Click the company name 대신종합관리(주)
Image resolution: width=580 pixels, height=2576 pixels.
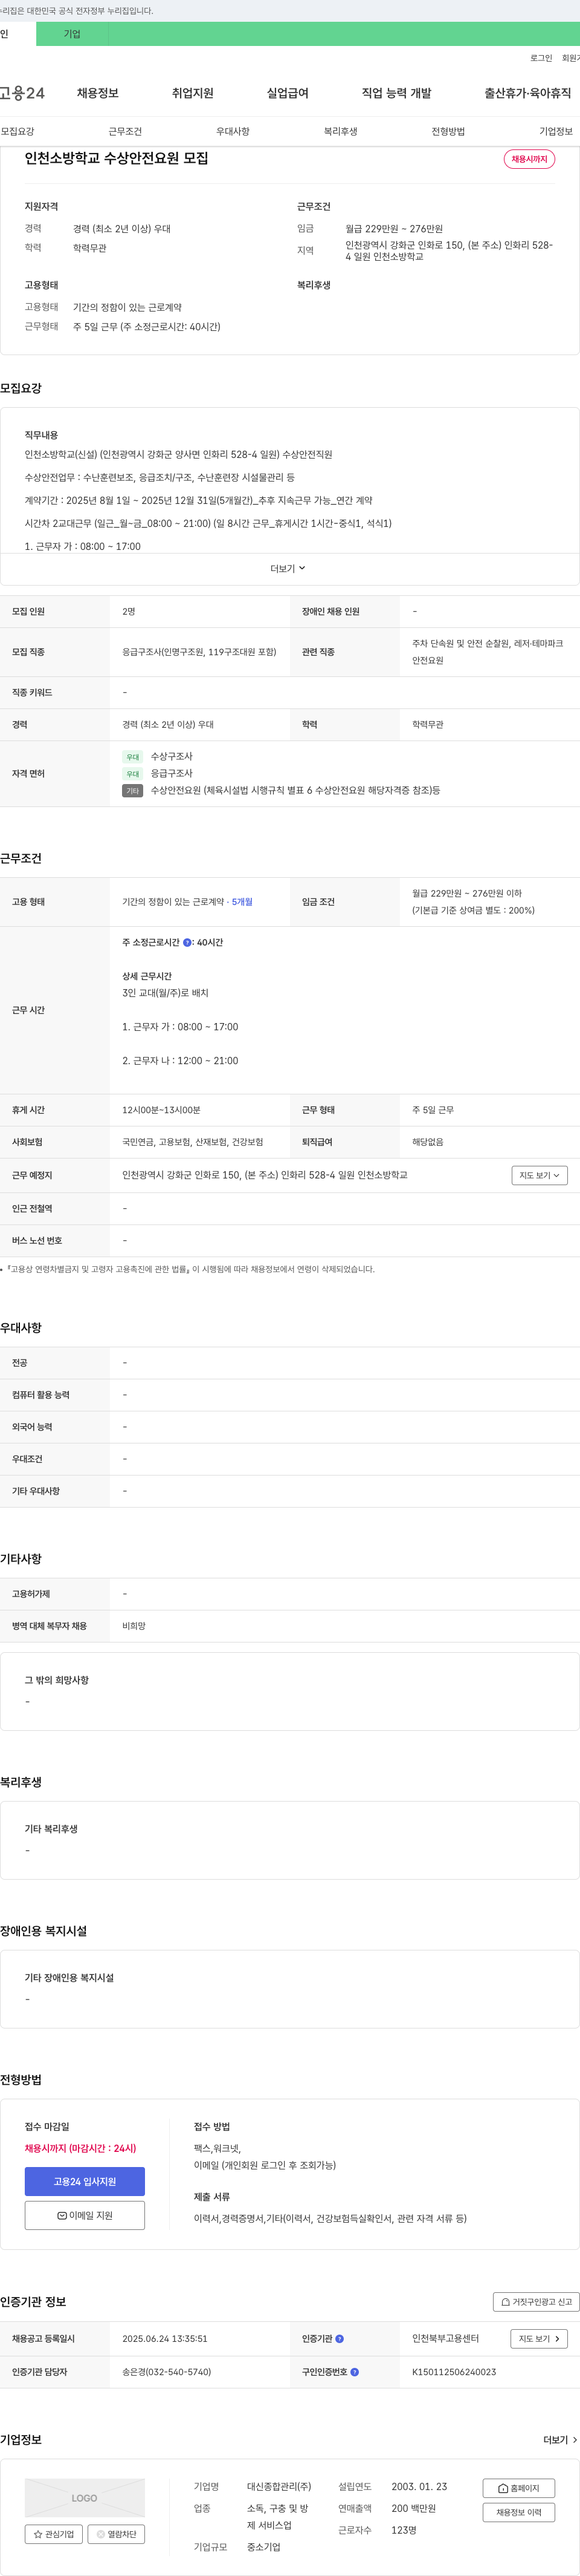coord(279,2486)
